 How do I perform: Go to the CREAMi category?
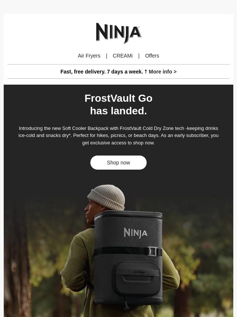(x=123, y=56)
